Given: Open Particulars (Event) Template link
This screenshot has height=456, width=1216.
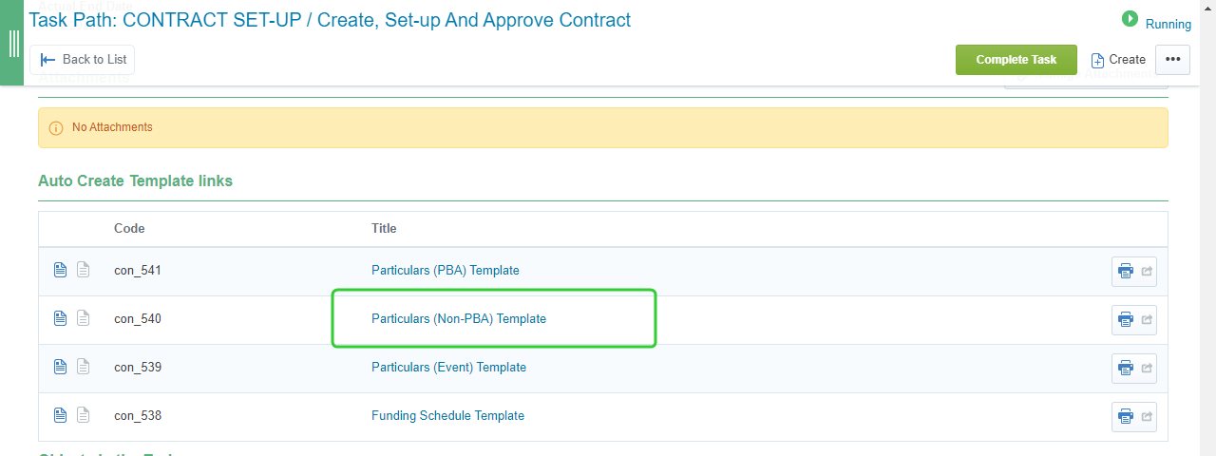Looking at the screenshot, I should 448,367.
